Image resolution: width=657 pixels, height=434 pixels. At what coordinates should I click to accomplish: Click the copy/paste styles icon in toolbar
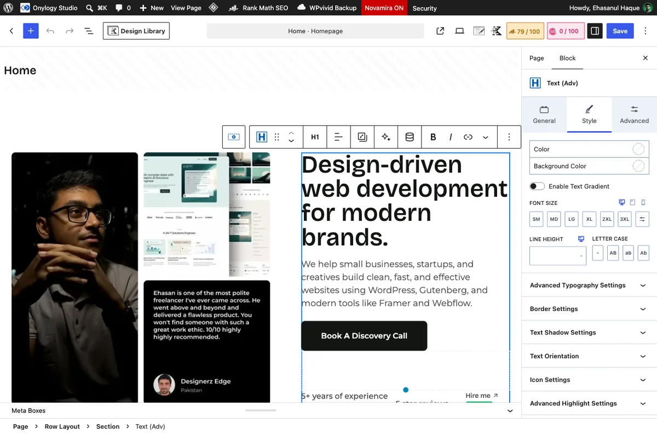tap(362, 137)
